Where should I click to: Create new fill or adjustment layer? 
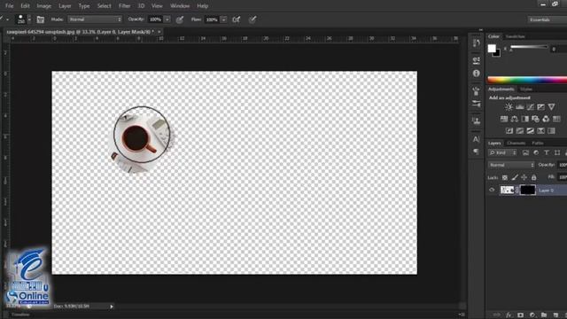click(x=532, y=315)
